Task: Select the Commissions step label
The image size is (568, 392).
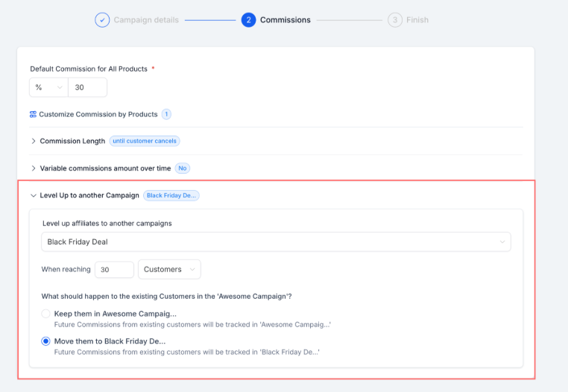Action: pos(285,20)
